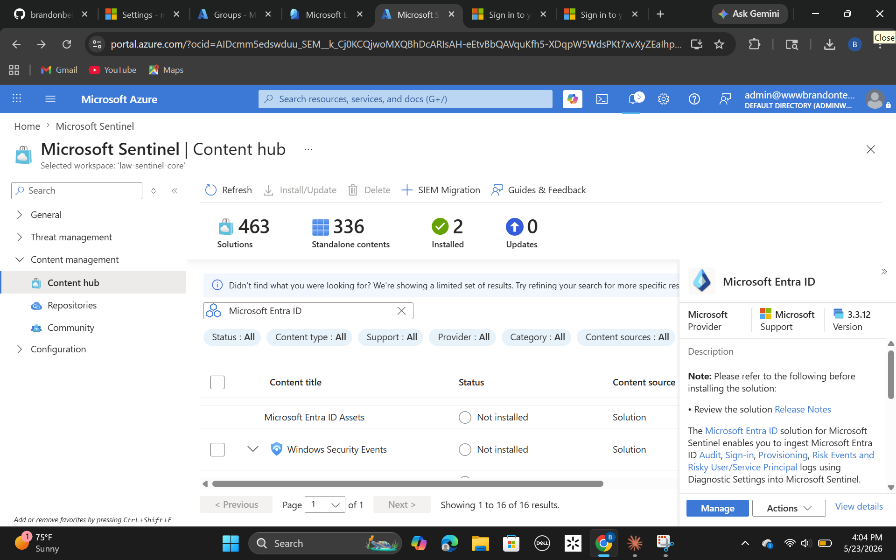Open Guides & Feedback
This screenshot has height=560, width=896.
(x=539, y=190)
